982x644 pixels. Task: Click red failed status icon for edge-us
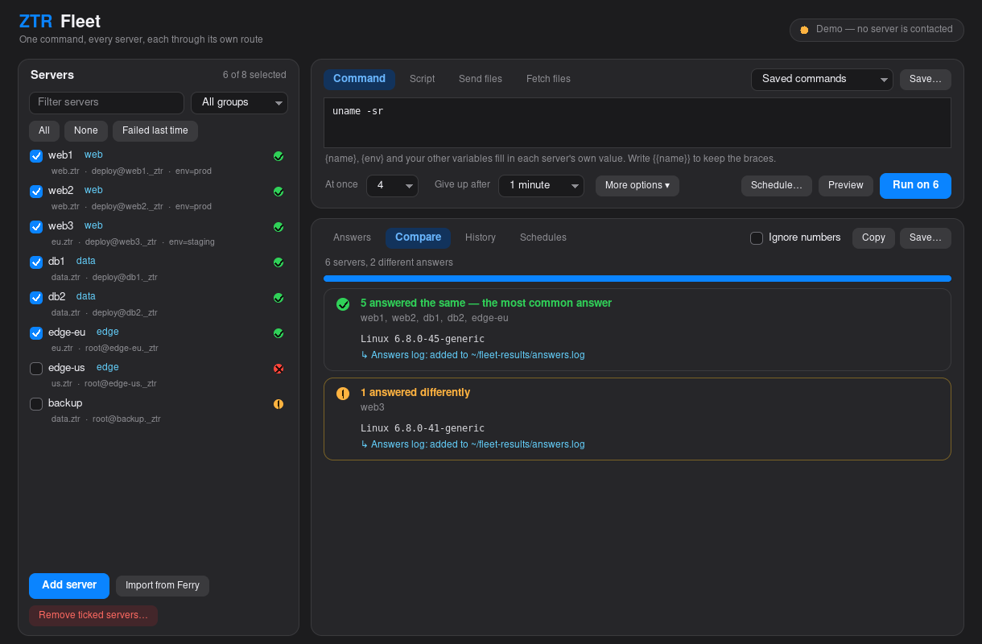pos(279,369)
